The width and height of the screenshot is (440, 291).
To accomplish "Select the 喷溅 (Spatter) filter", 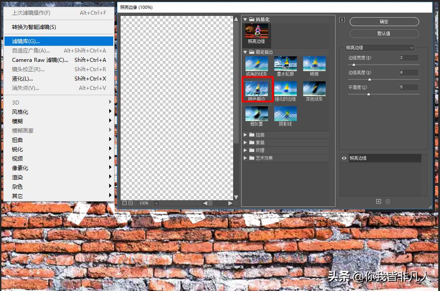I will point(313,63).
